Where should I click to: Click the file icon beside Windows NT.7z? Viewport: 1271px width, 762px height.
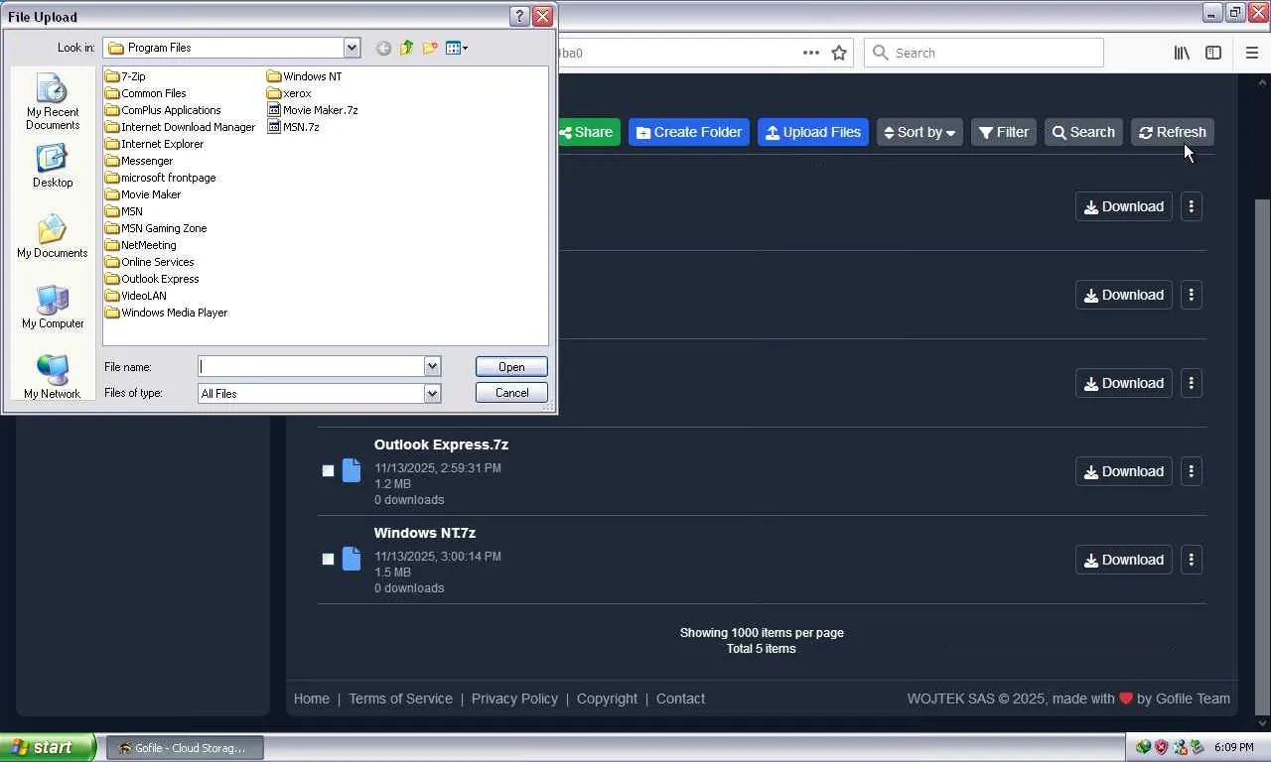pos(352,559)
